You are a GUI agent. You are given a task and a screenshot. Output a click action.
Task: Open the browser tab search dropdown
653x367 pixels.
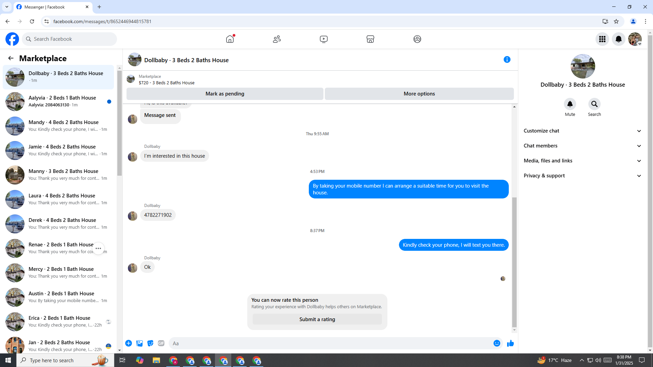7,7
